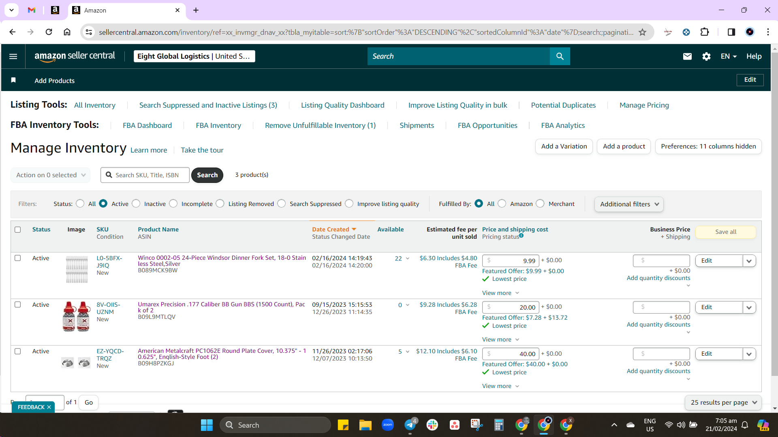Select the Inactive status filter
The image size is (778, 437).
136,204
